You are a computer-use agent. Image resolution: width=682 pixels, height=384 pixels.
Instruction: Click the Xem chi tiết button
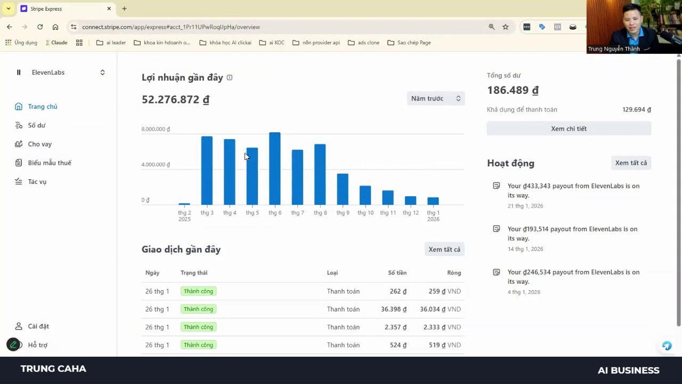click(x=569, y=129)
